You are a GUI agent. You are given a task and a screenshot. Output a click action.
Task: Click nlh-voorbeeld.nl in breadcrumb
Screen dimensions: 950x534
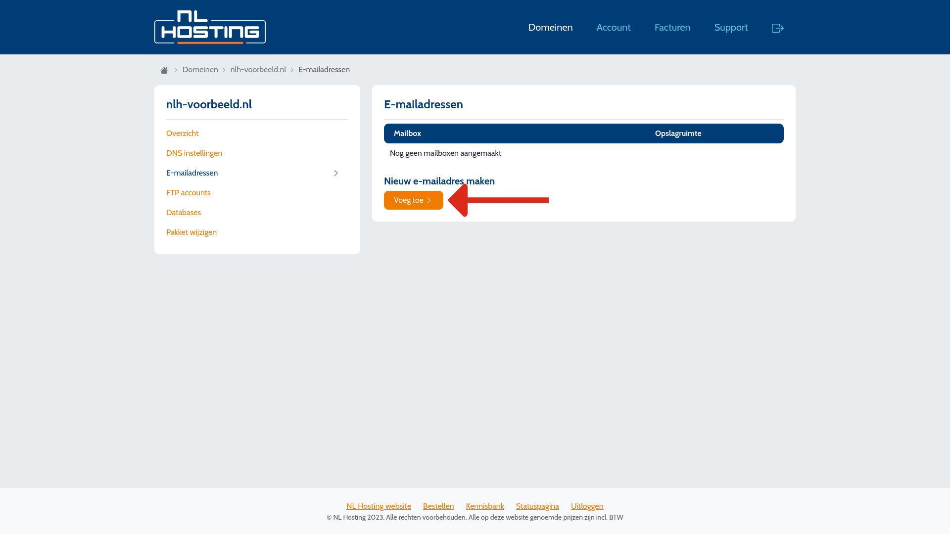tap(258, 70)
